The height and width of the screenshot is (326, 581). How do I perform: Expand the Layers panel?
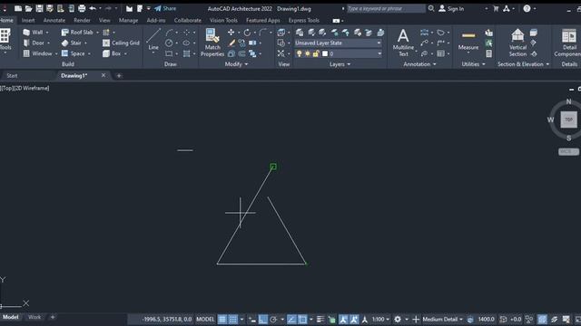click(340, 64)
